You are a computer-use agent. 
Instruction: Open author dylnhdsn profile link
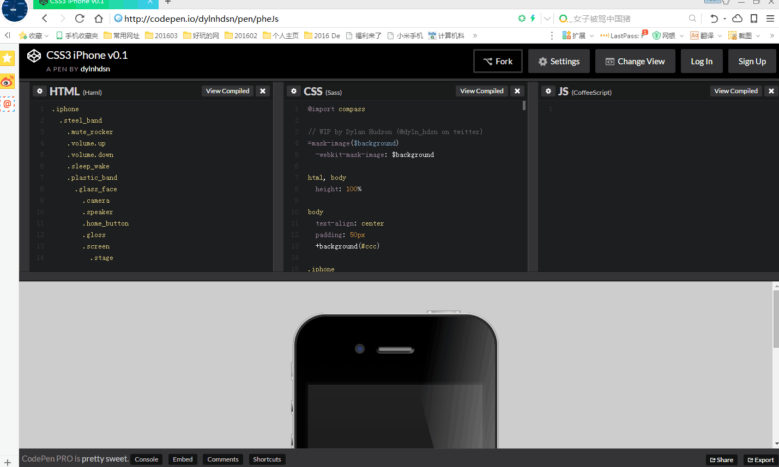coord(95,69)
